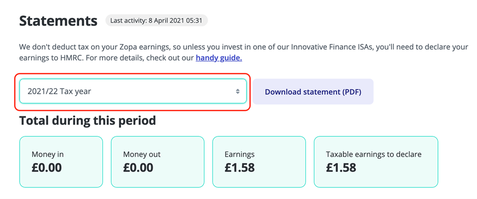Click the £1.58 amount under Earnings
This screenshot has width=477, height=199.
[239, 167]
